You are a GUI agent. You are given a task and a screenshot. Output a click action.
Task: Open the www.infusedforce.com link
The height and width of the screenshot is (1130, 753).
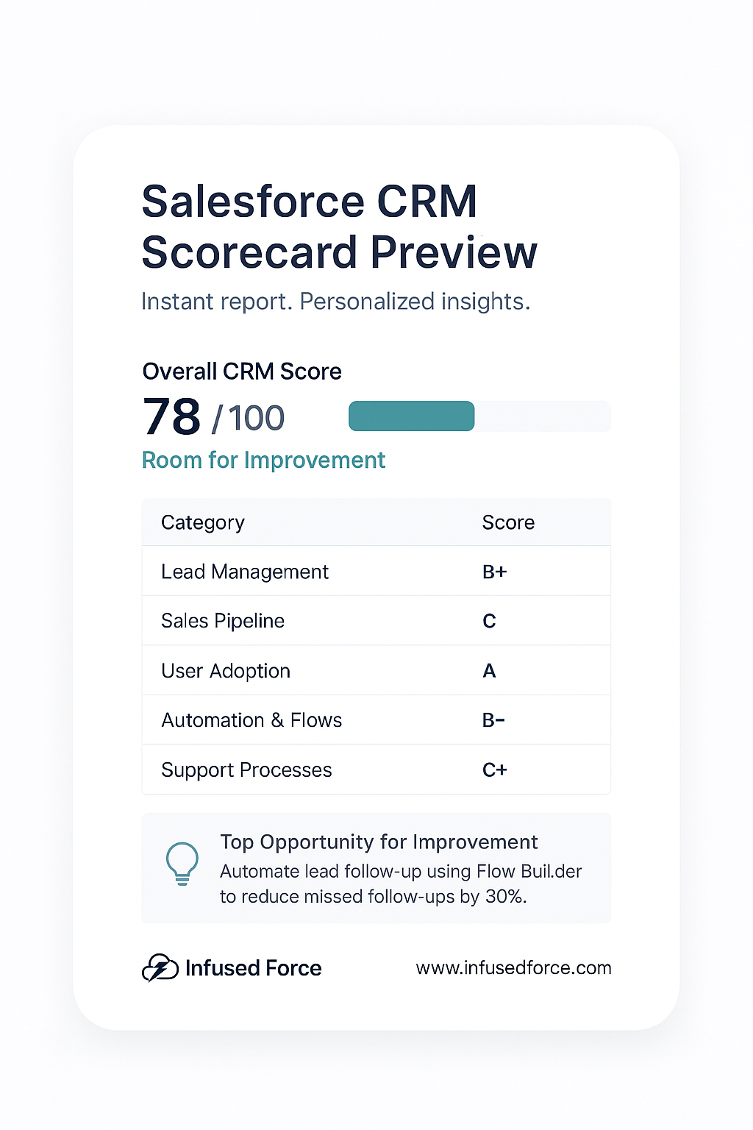(x=513, y=968)
